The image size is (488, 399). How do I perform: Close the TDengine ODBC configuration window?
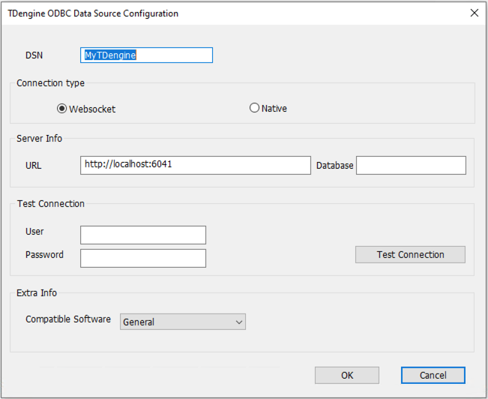coord(474,13)
